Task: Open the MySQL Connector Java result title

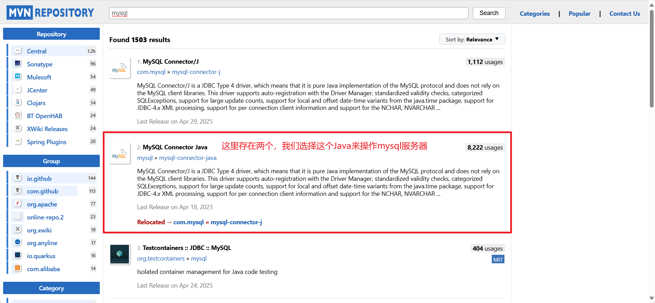Action: coord(175,147)
